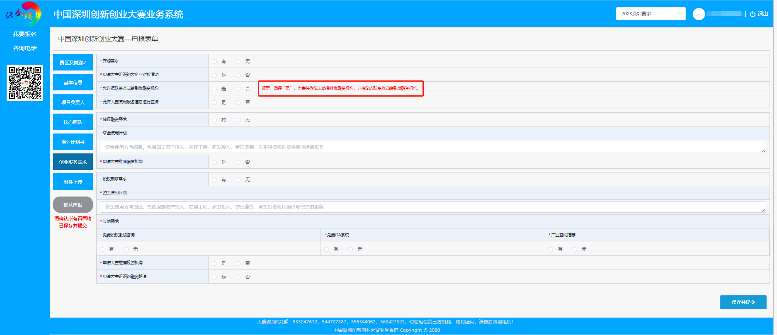
Task: Click the colorful competition logo icon
Action: 24,13
